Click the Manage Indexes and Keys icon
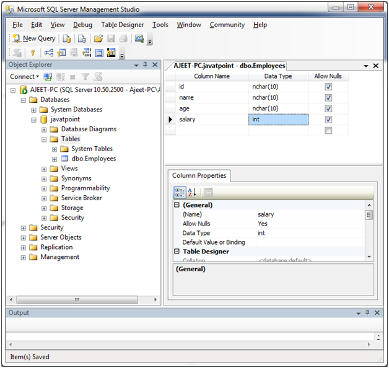This screenshot has width=389, height=368. 61,53
